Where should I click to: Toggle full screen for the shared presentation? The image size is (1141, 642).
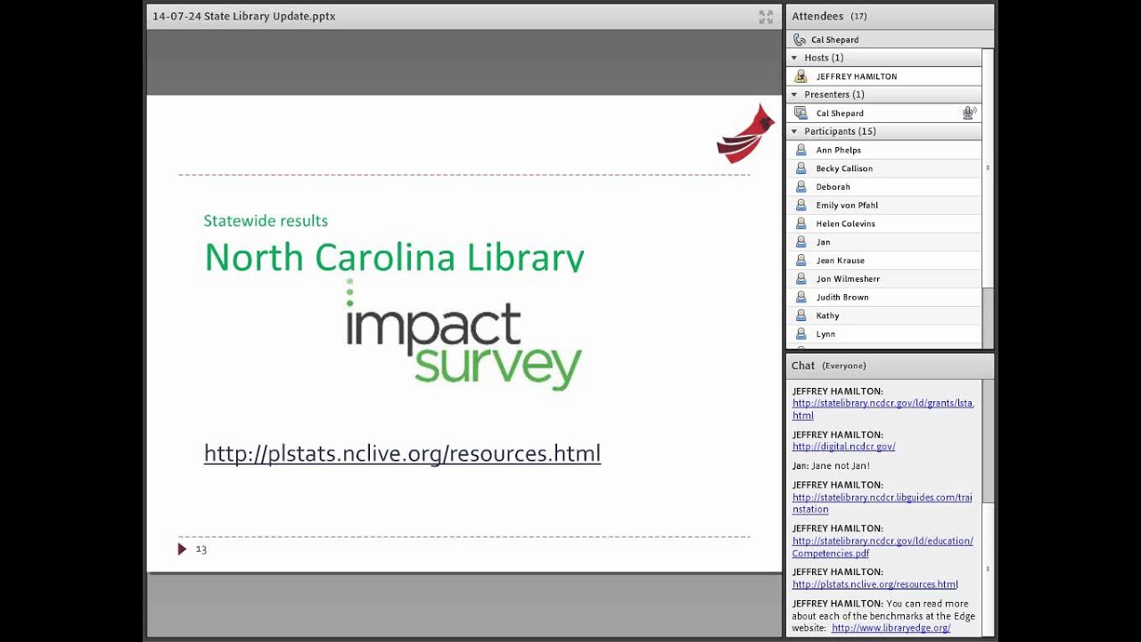(766, 17)
